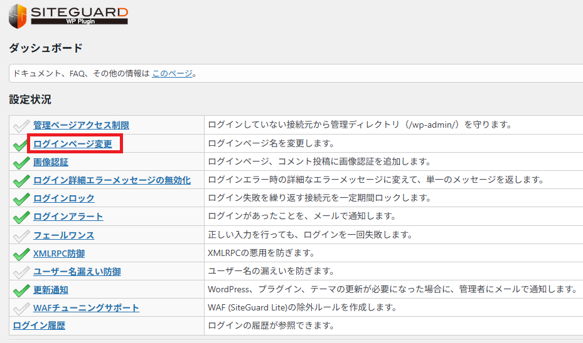This screenshot has height=343, width=583.
Task: Click the SiteGuard WP Plugin logo
Action: coord(68,16)
